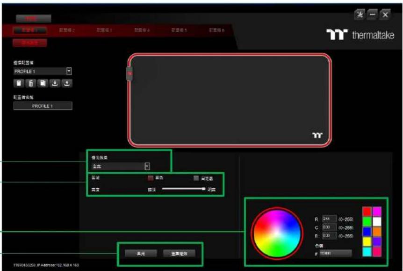Click the delete profile trash icon
Image resolution: width=403 pixels, height=271 pixels.
[31, 83]
